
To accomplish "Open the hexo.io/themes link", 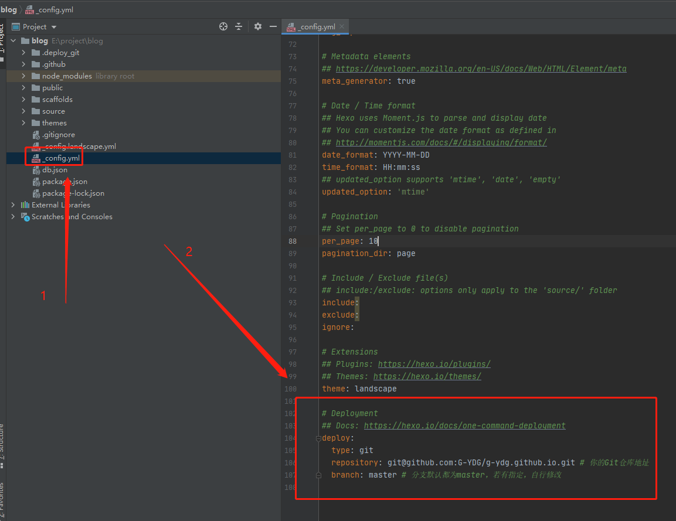I will click(x=427, y=377).
